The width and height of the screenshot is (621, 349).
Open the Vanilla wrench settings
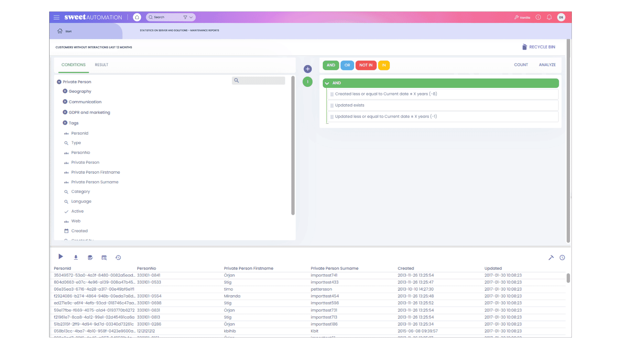tap(522, 17)
